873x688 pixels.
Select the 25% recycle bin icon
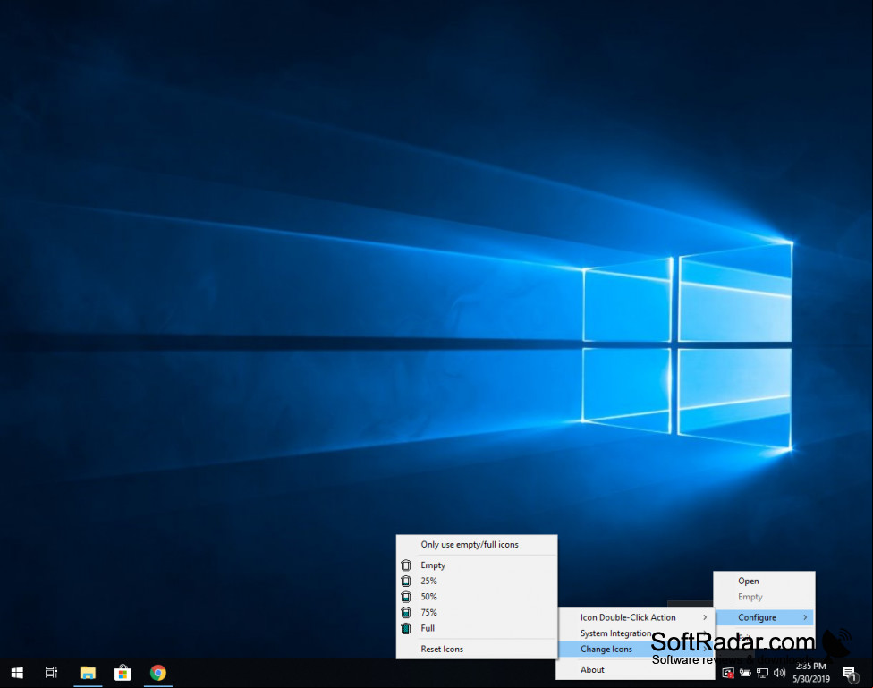477,581
